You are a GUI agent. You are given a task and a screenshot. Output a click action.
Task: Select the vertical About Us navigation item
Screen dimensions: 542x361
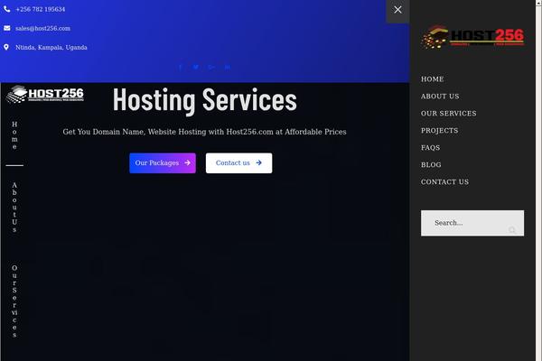point(14,208)
